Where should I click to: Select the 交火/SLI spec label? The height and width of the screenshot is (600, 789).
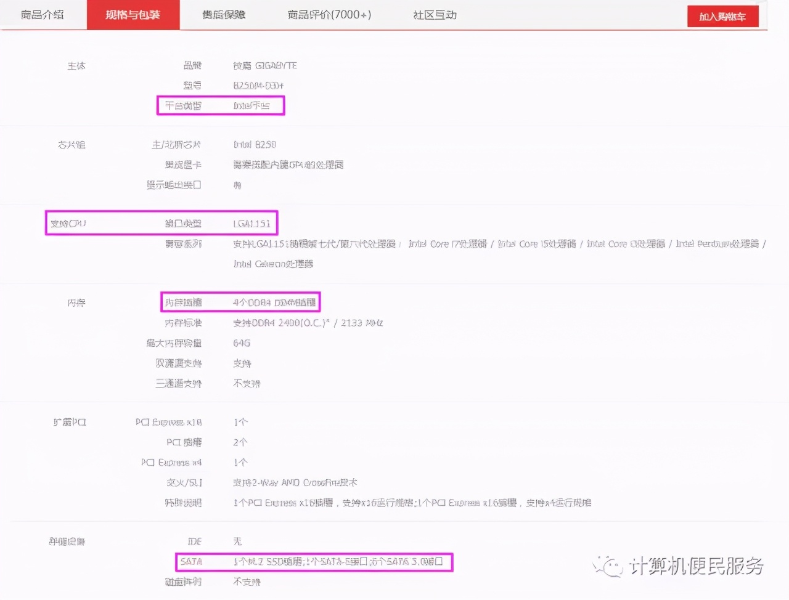pyautogui.click(x=184, y=482)
